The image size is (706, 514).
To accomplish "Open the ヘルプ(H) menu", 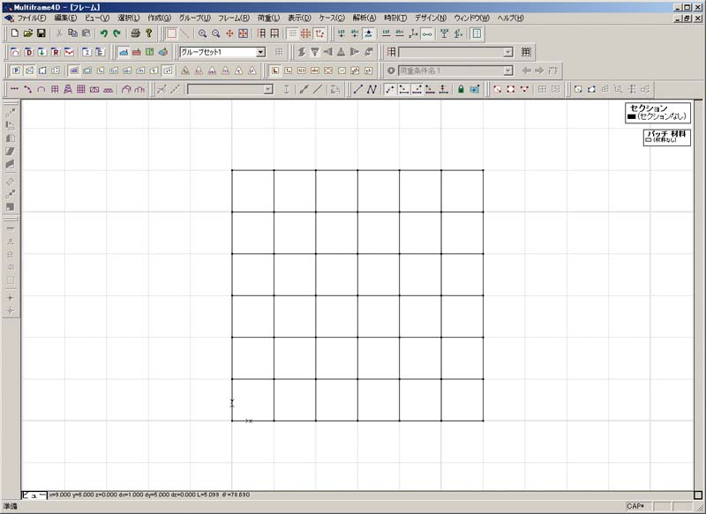I will click(x=511, y=18).
